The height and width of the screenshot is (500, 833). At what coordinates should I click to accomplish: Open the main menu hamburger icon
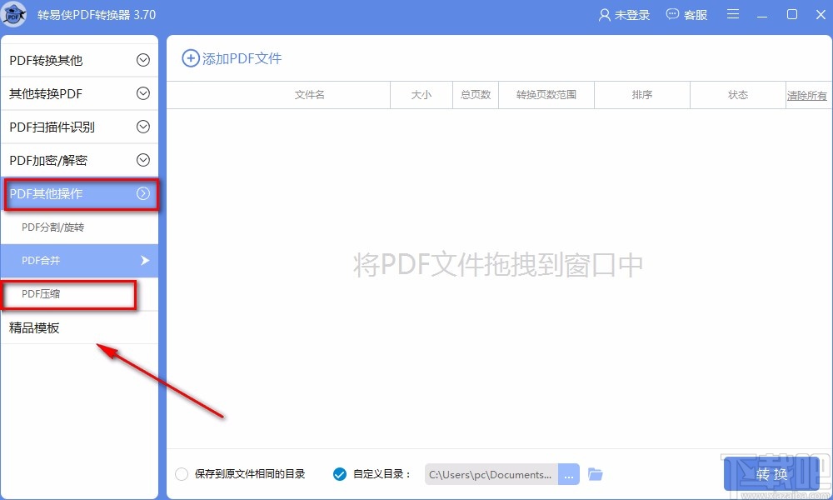pos(732,14)
